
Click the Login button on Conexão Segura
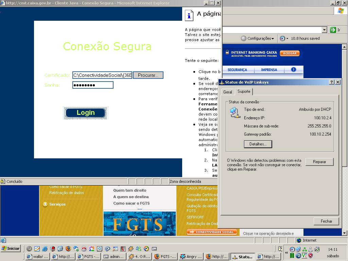pos(85,113)
